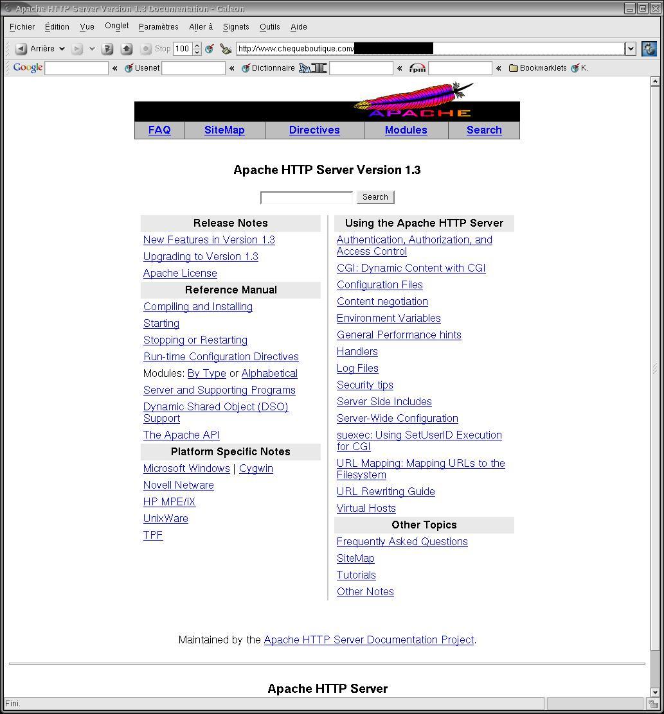The image size is (664, 714).
Task: Click the Directives navigation tab
Action: (x=314, y=130)
